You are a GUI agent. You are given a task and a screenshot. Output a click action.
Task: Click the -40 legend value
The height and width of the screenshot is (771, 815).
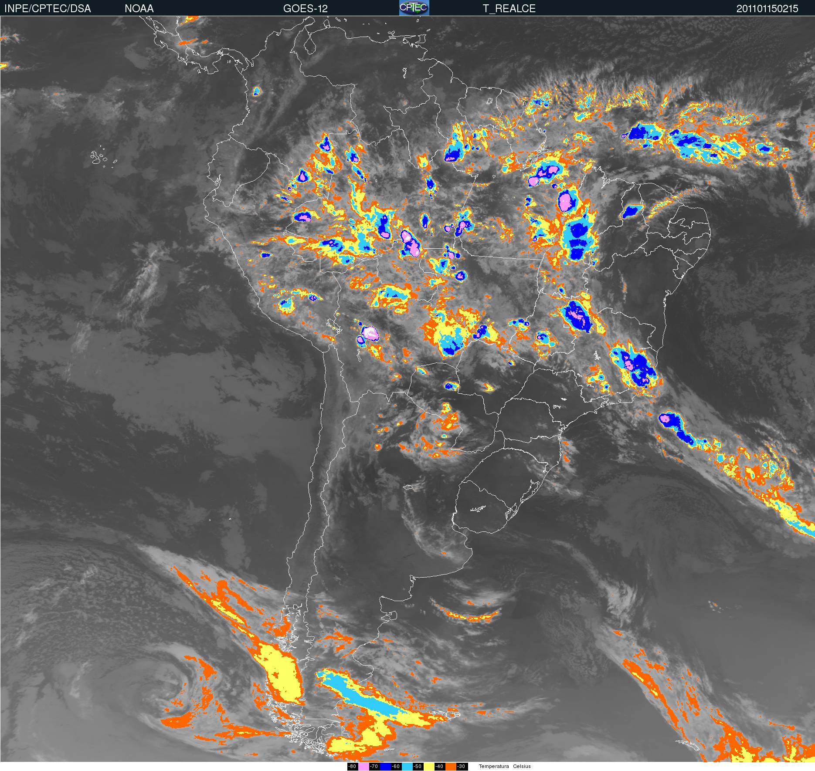[x=439, y=767]
